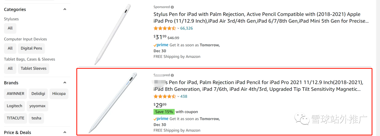Open first Stylus Pen for iPad product title
Image resolution: width=380 pixels, height=136 pixels.
pos(261,18)
